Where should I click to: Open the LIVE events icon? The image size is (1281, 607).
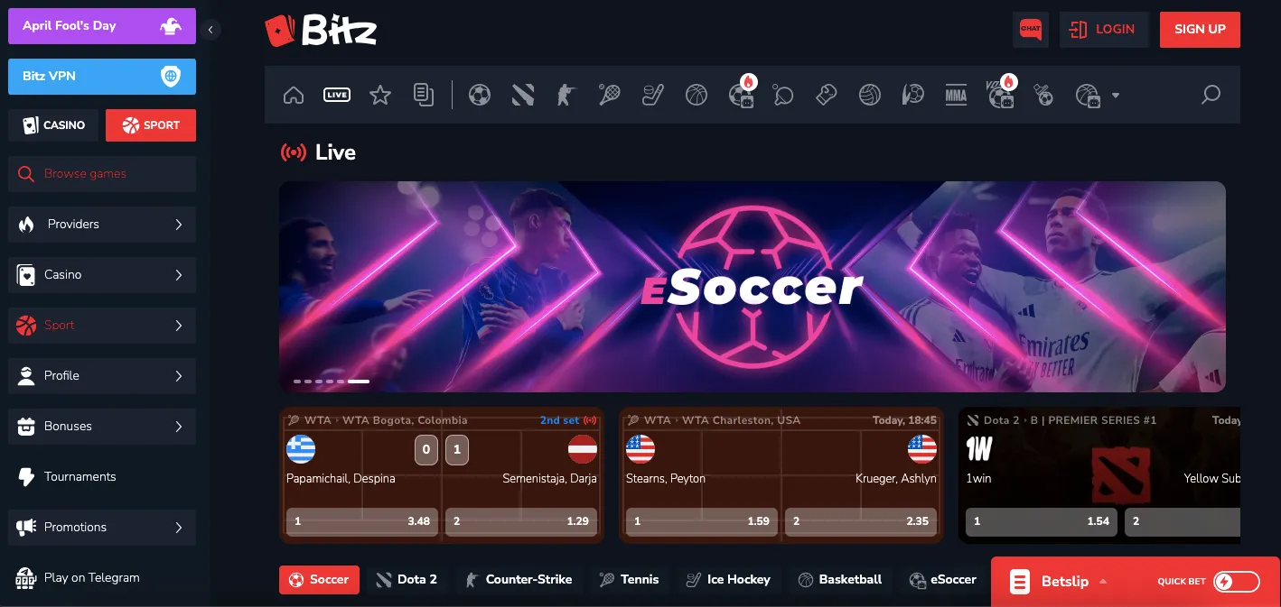[337, 95]
